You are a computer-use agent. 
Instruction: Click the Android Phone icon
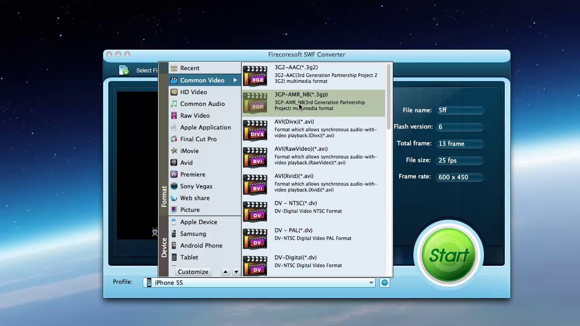174,245
